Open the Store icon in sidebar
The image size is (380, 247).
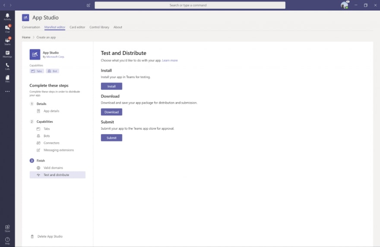click(7, 228)
